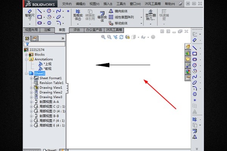The image size is (227, 151).
Task: Open the Appearances color ball task pane tab
Action: point(188,71)
